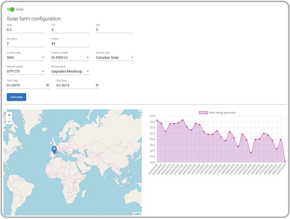Open the Leaflet attribution link

point(137,214)
